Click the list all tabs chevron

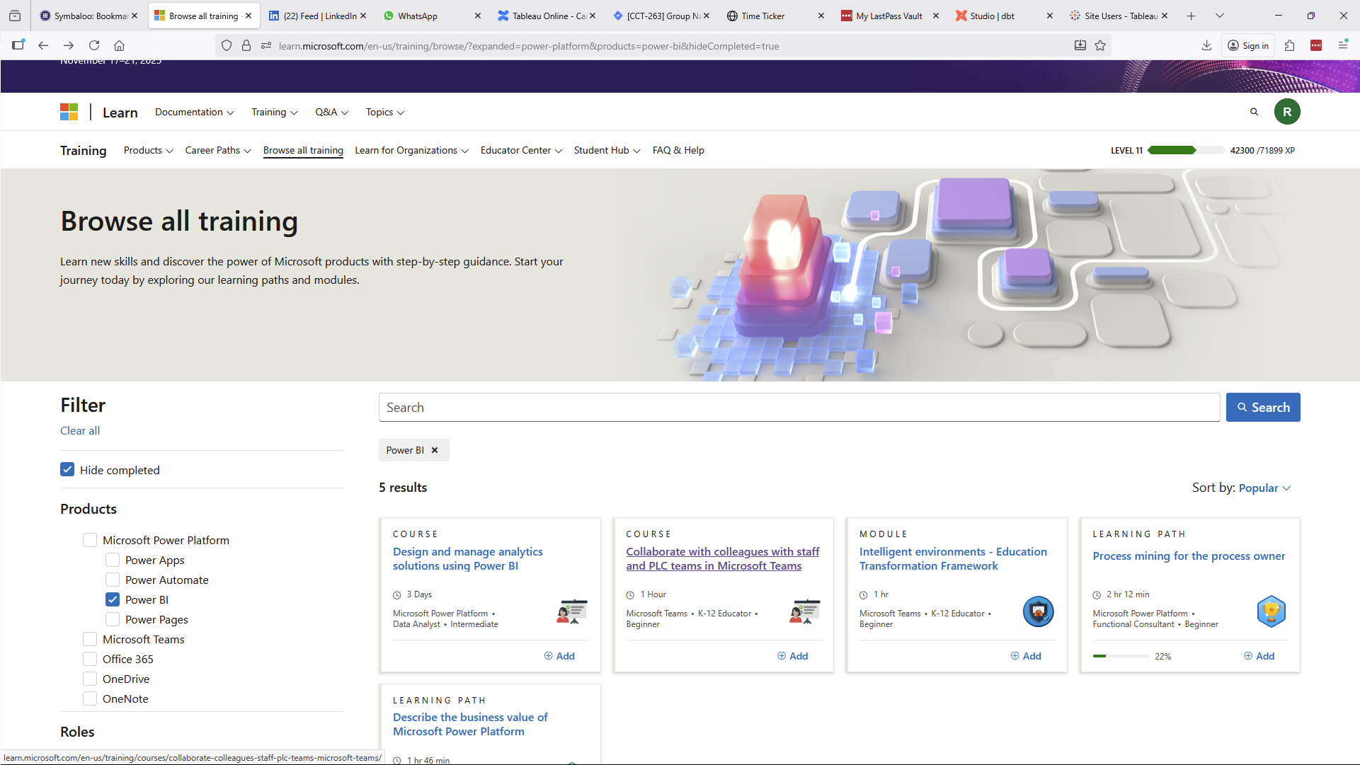coord(1220,16)
